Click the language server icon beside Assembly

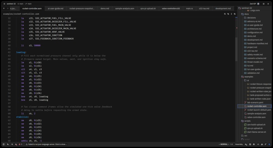pos(246,144)
